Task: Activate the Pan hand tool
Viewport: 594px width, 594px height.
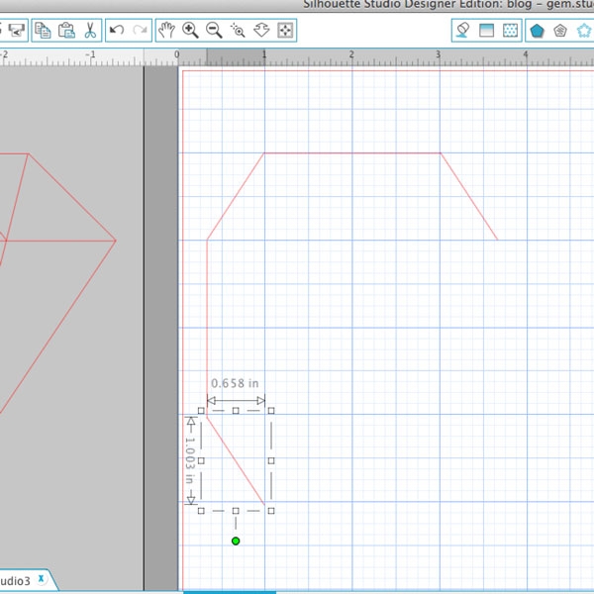Action: [167, 31]
